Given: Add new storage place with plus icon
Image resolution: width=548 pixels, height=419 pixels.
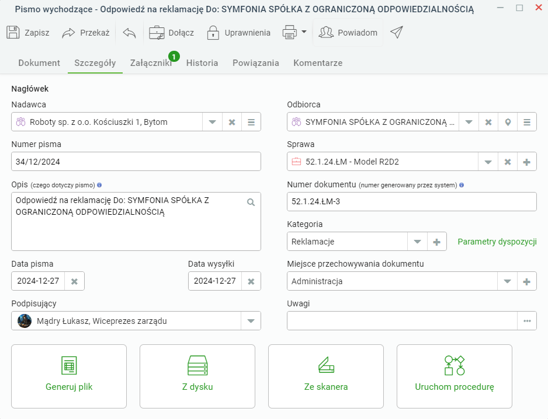Looking at the screenshot, I should 527,281.
